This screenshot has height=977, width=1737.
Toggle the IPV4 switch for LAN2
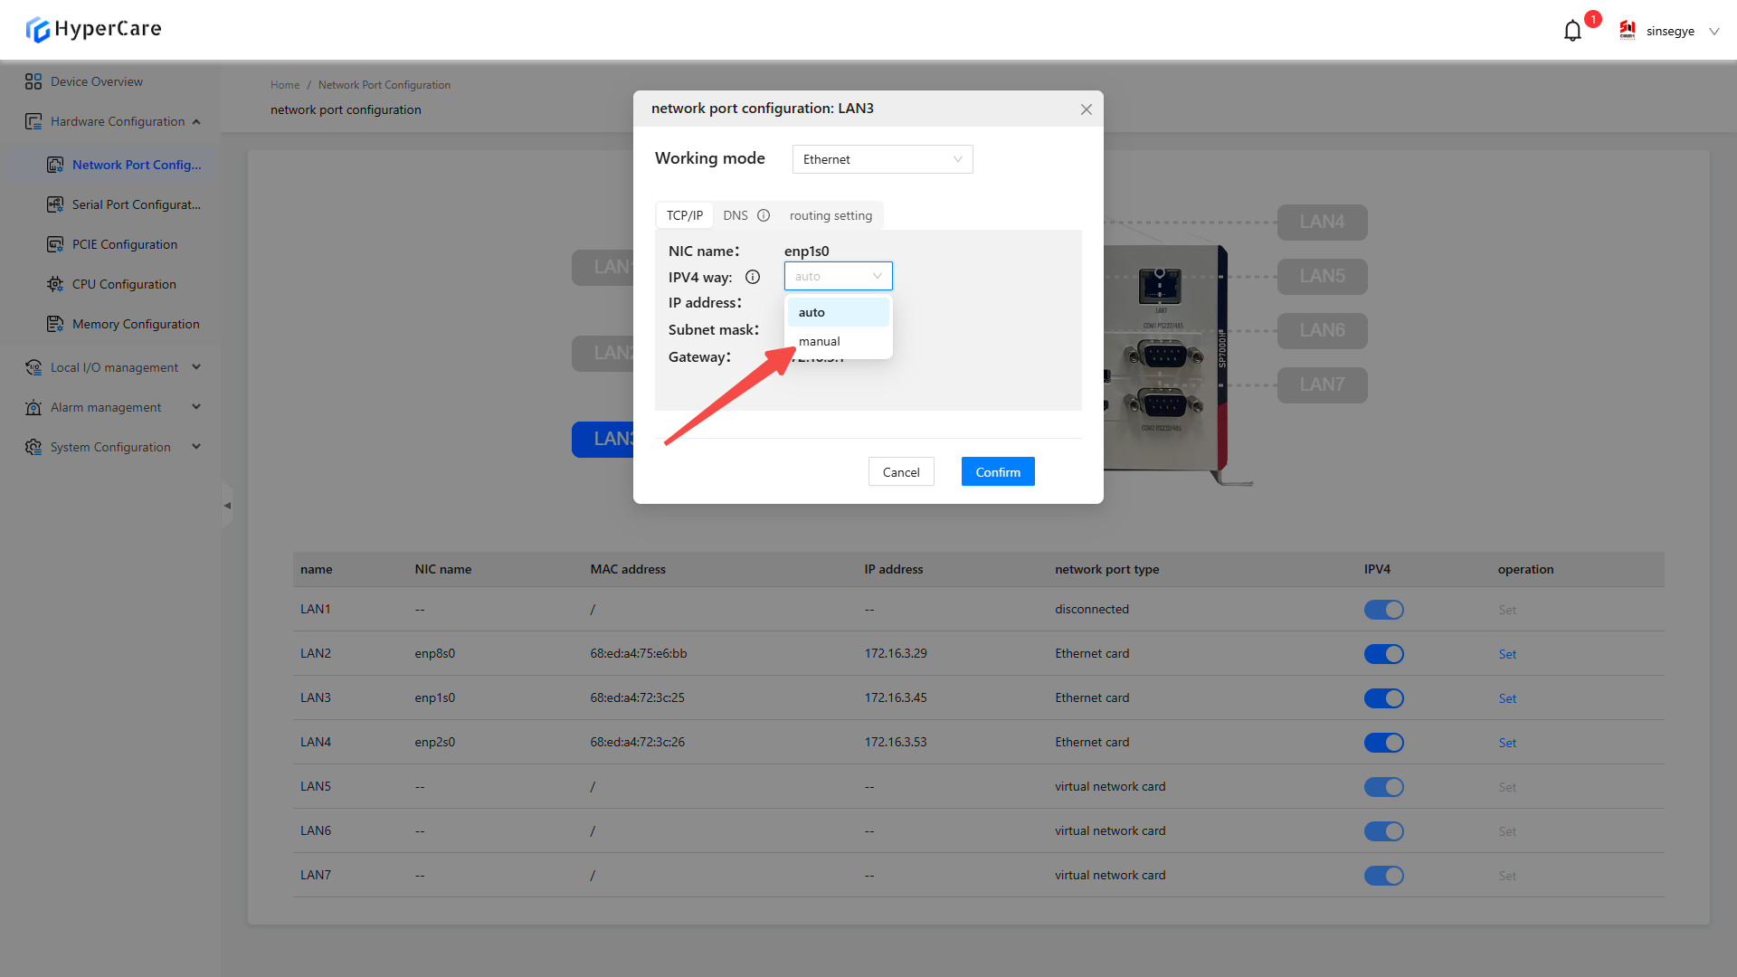[1383, 654]
